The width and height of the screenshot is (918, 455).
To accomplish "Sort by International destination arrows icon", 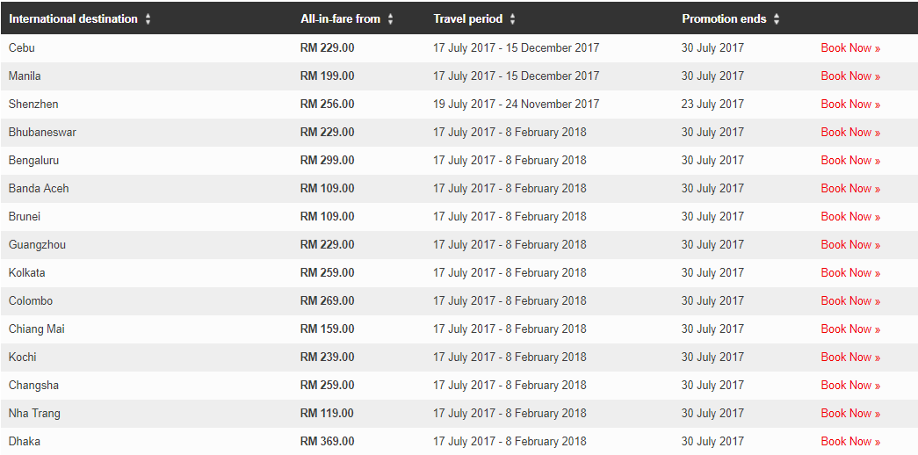I will click(148, 18).
